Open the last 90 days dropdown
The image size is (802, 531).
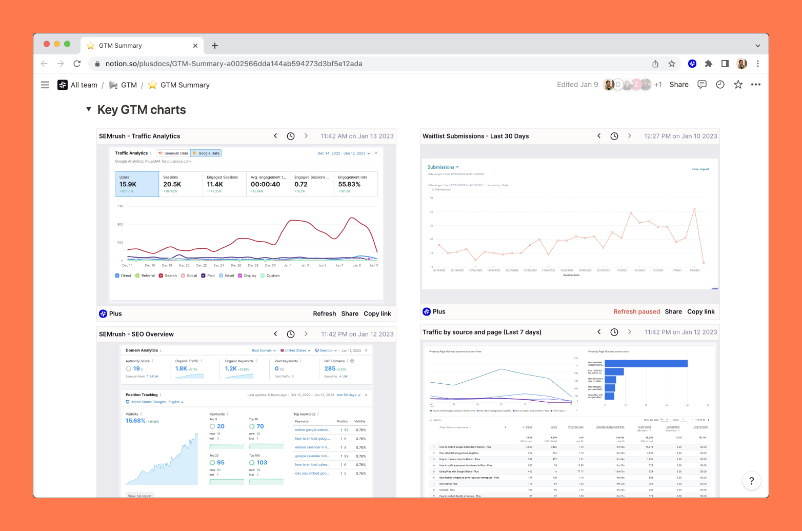[x=349, y=395]
